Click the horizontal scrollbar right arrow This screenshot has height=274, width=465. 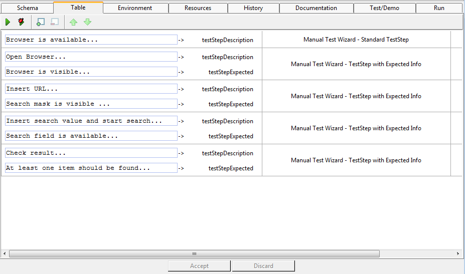[457, 254]
